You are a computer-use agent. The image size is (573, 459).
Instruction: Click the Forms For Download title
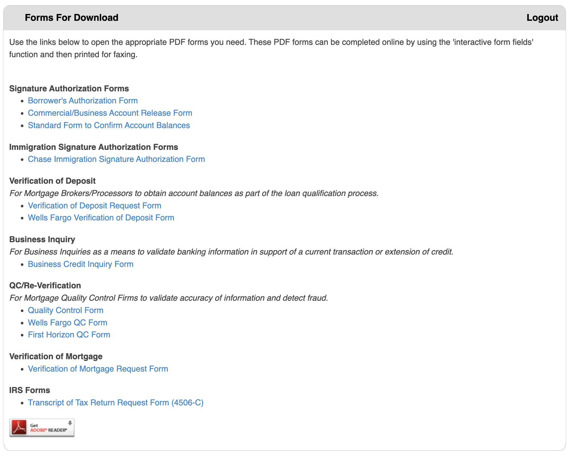[x=72, y=18]
